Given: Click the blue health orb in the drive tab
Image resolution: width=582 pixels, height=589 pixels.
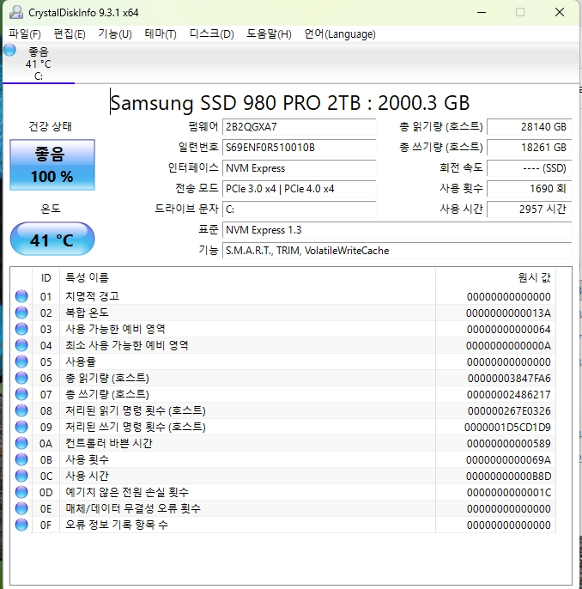Looking at the screenshot, I should point(9,50).
